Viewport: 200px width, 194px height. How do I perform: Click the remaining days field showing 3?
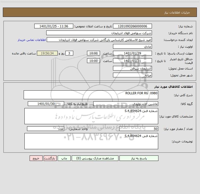[69, 53]
